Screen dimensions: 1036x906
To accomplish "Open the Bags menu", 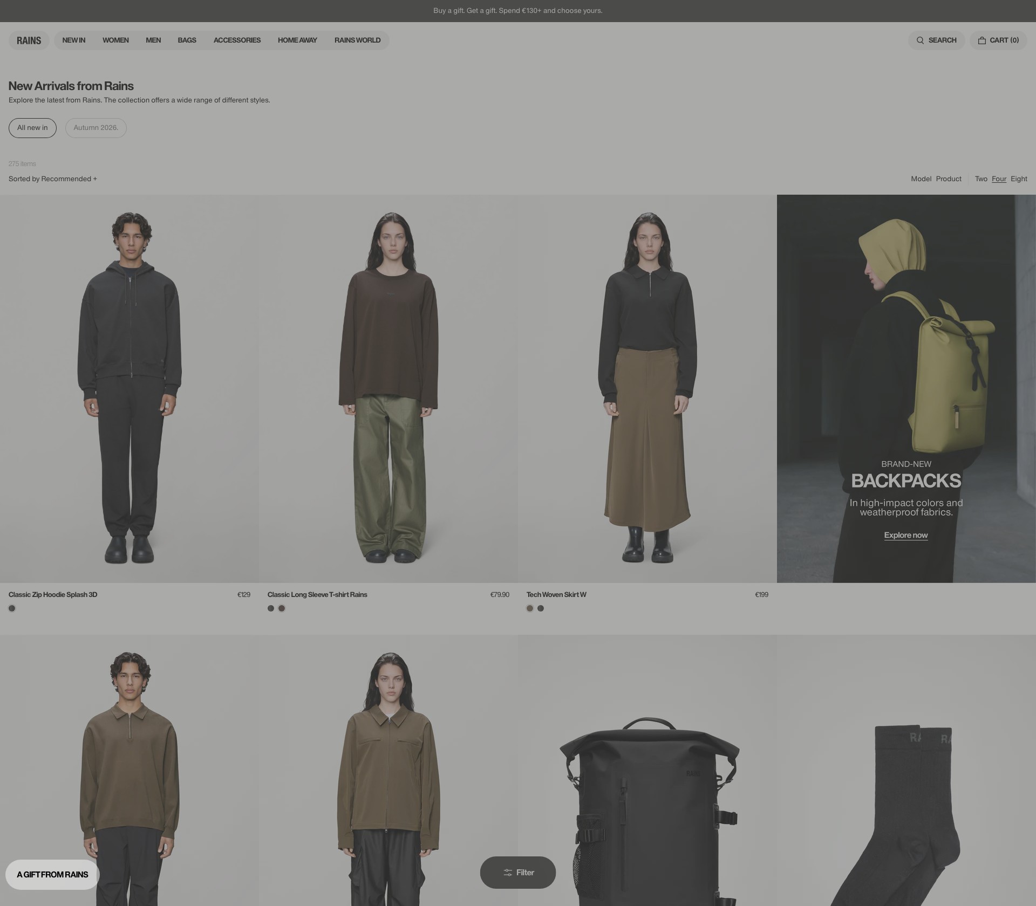I will pos(187,40).
